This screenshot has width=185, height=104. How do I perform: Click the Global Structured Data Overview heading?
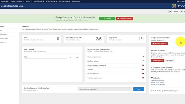[x=98, y=49]
